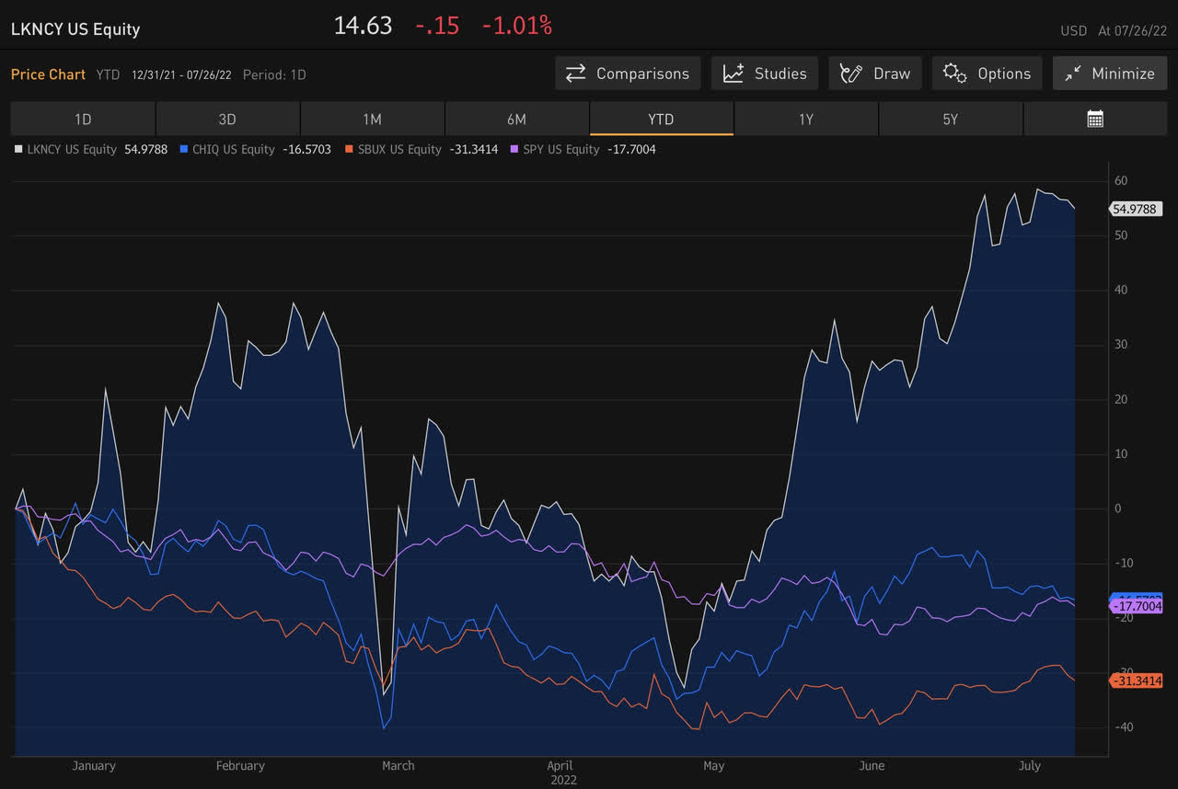This screenshot has height=789, width=1178.
Task: Click the white LKNCY legend swatch
Action: tap(18, 149)
